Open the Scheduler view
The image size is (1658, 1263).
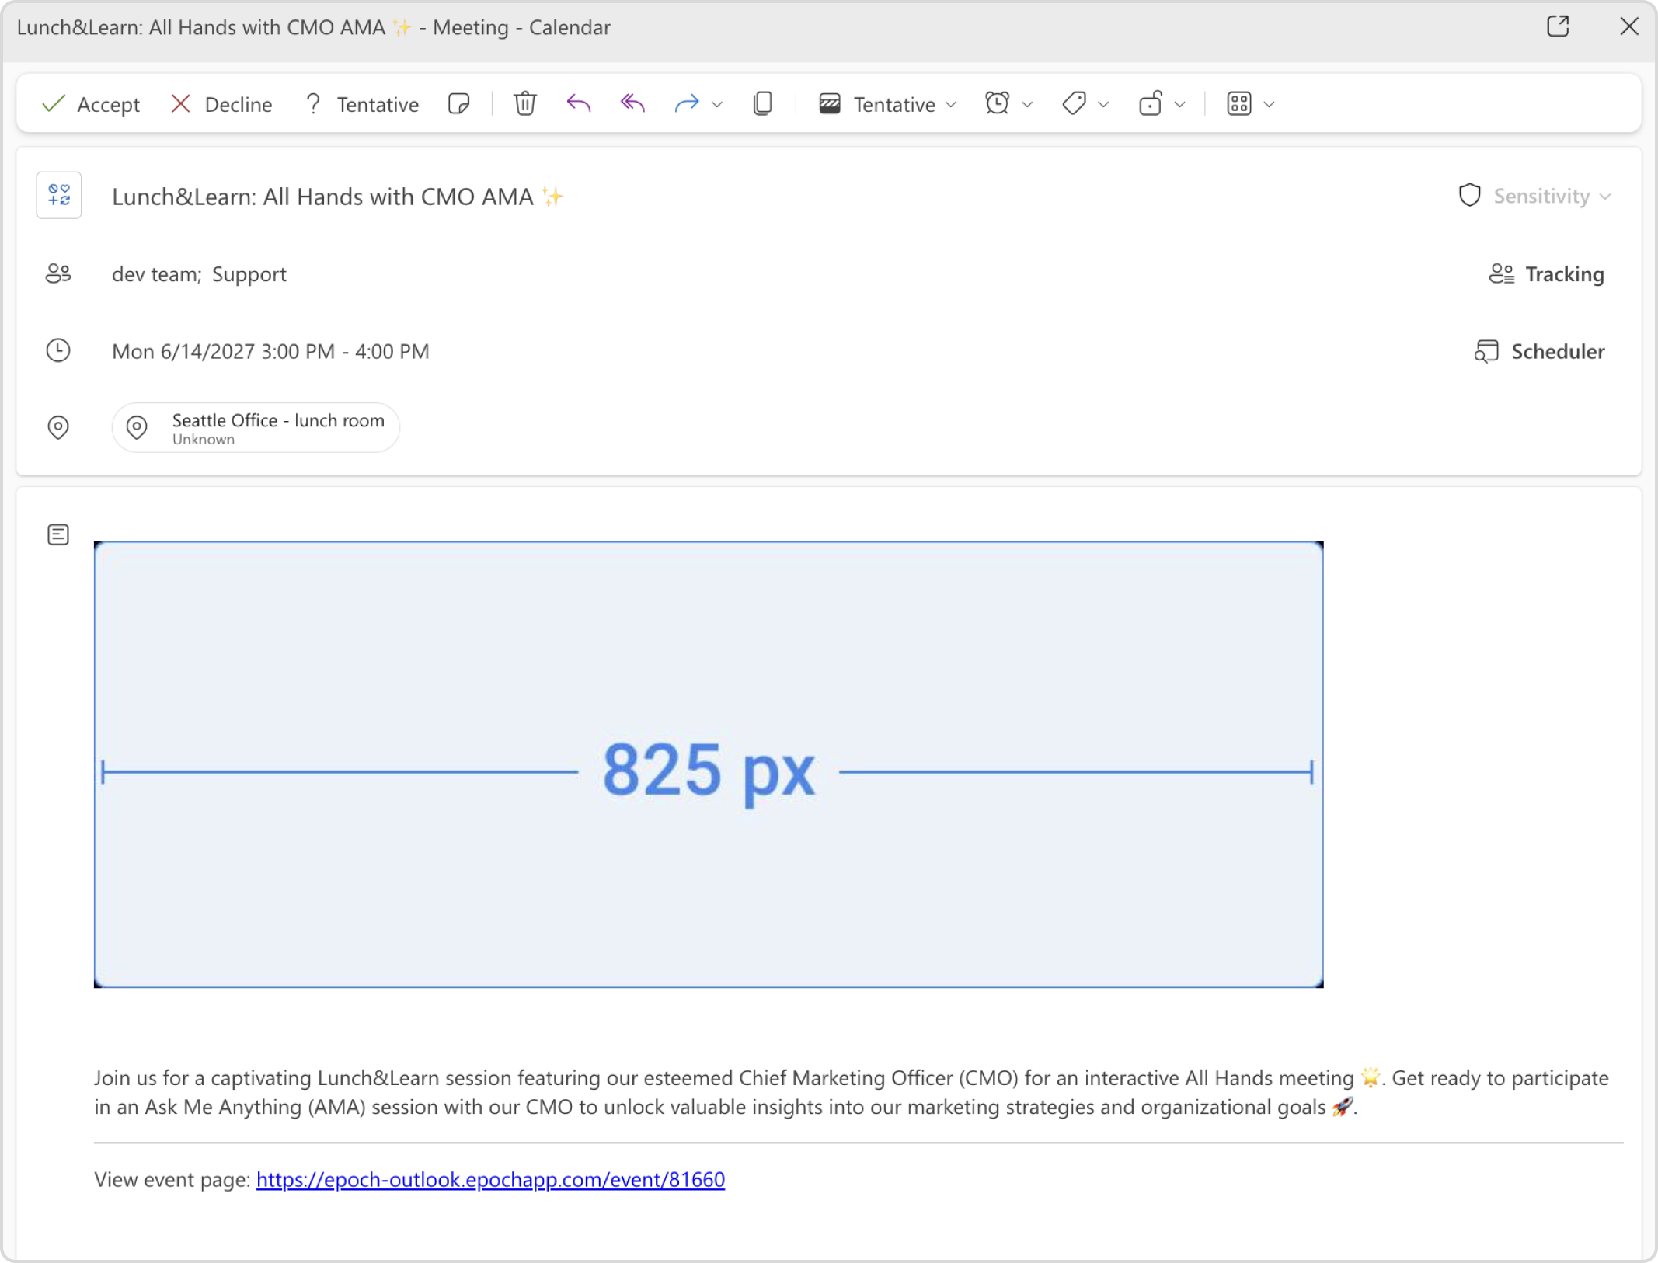(x=1539, y=352)
